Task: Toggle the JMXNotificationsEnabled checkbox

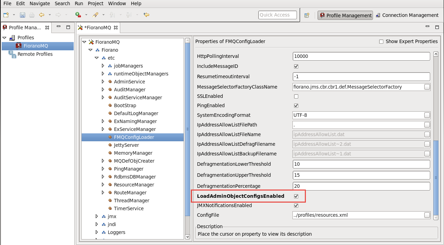Action: point(296,206)
